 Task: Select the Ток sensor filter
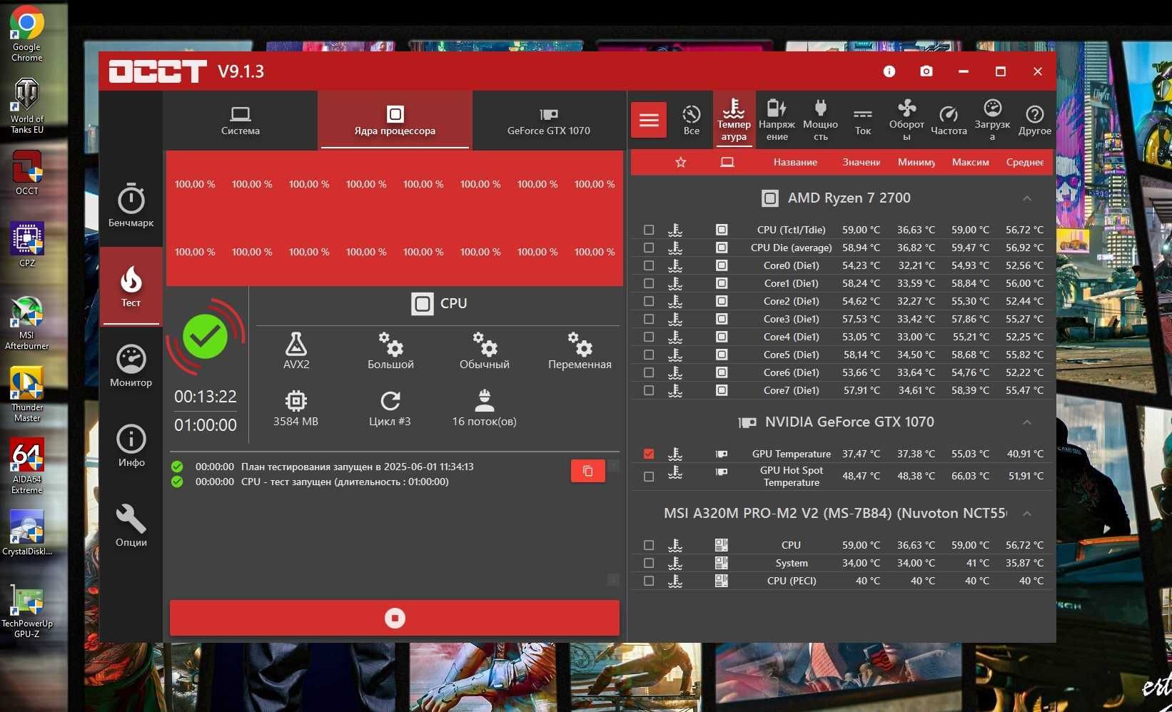tap(863, 120)
